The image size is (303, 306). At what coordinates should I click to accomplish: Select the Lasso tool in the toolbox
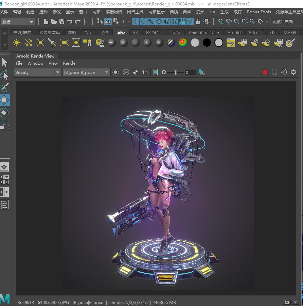tap(4, 75)
